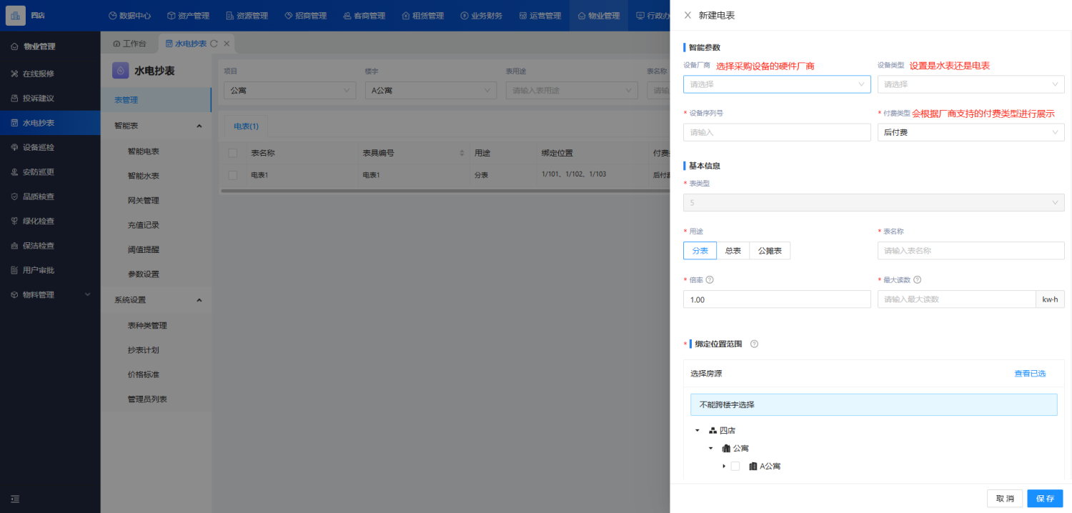Click the 倍率 help question icon
Screen dimensions: 1072x513
[710, 280]
